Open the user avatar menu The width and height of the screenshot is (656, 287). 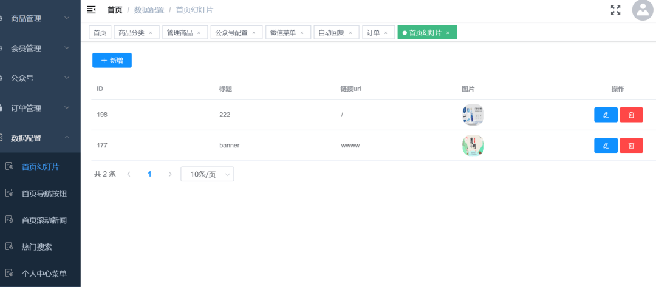click(x=642, y=10)
